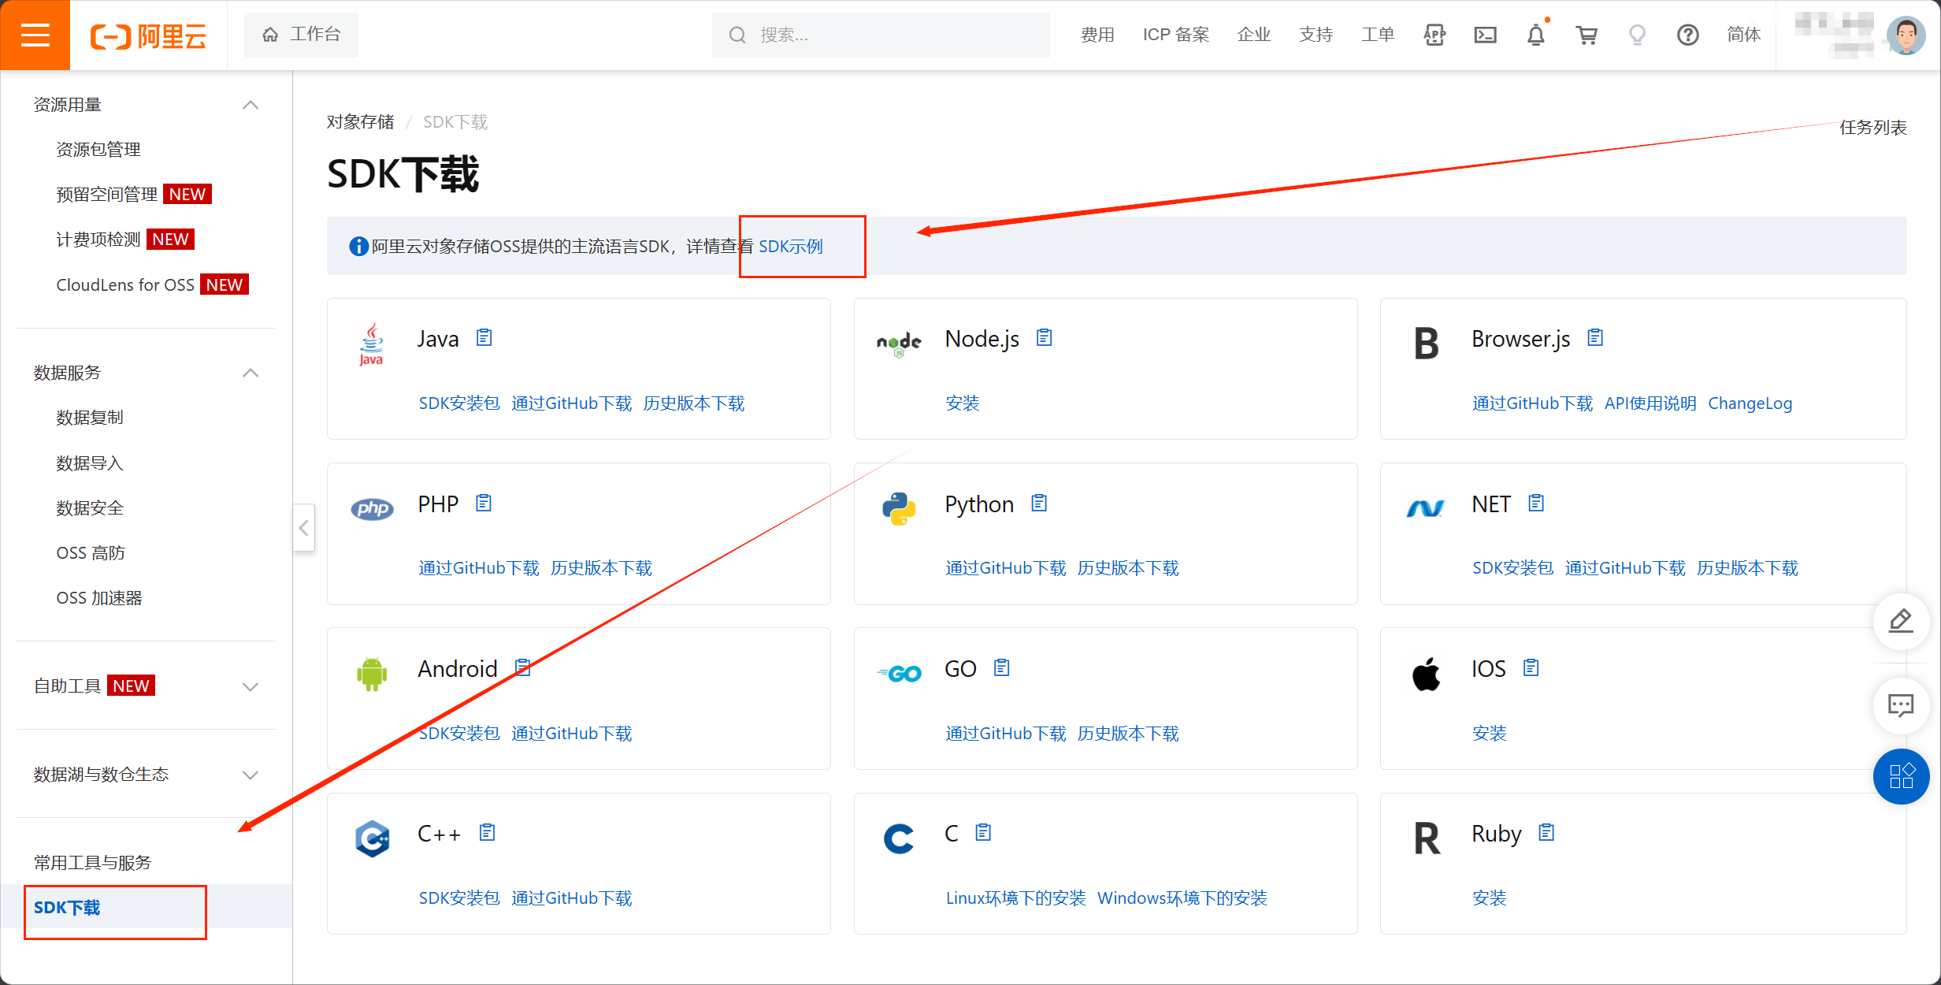Click the Alibaba Cloud logo
The width and height of the screenshot is (1941, 985).
click(x=149, y=35)
